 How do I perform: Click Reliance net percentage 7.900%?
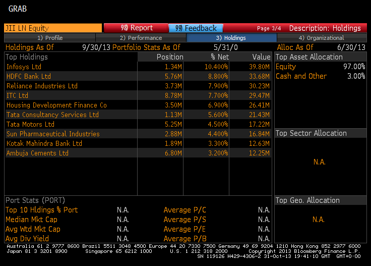click(218, 86)
